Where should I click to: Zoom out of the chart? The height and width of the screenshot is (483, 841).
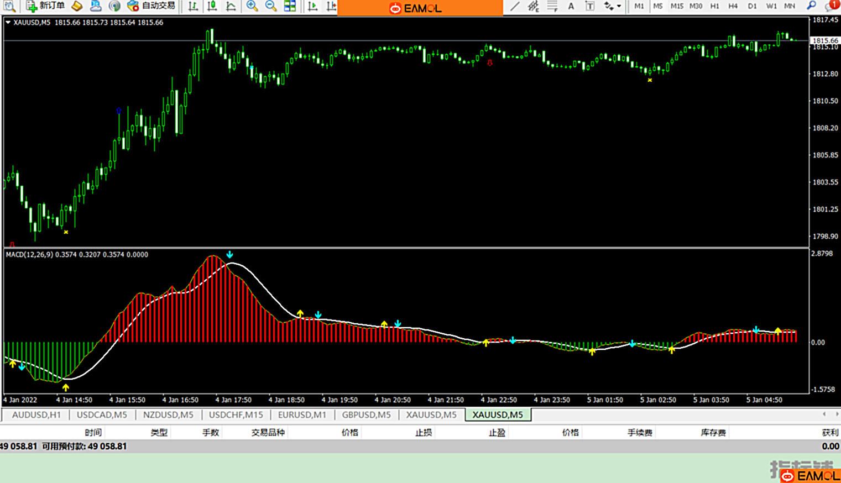271,6
